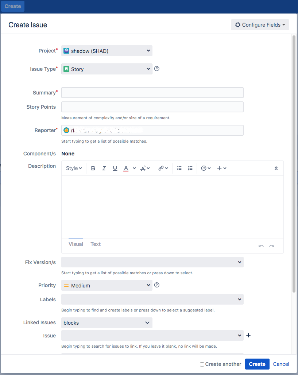
Task: Open the Configure Fields menu
Action: (260, 24)
